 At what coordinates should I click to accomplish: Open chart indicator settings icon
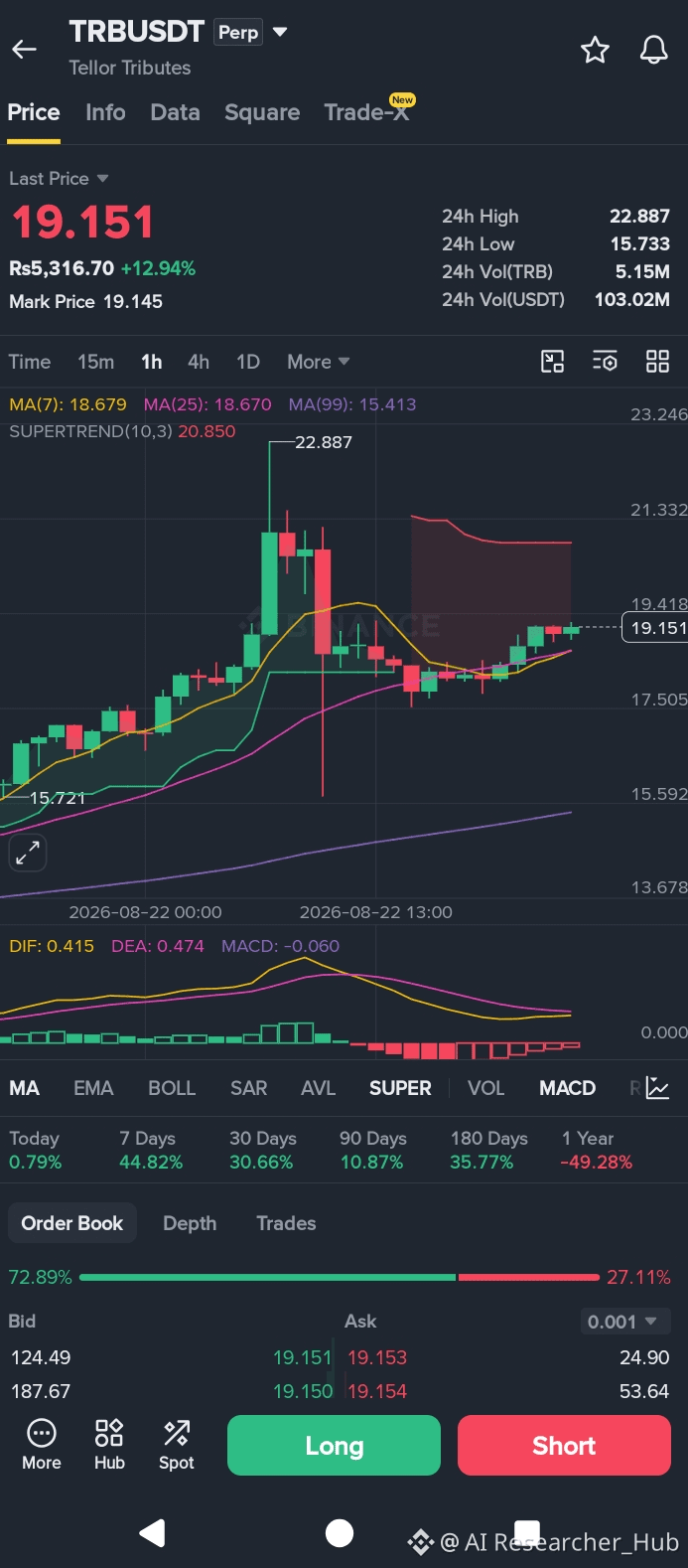[x=605, y=362]
